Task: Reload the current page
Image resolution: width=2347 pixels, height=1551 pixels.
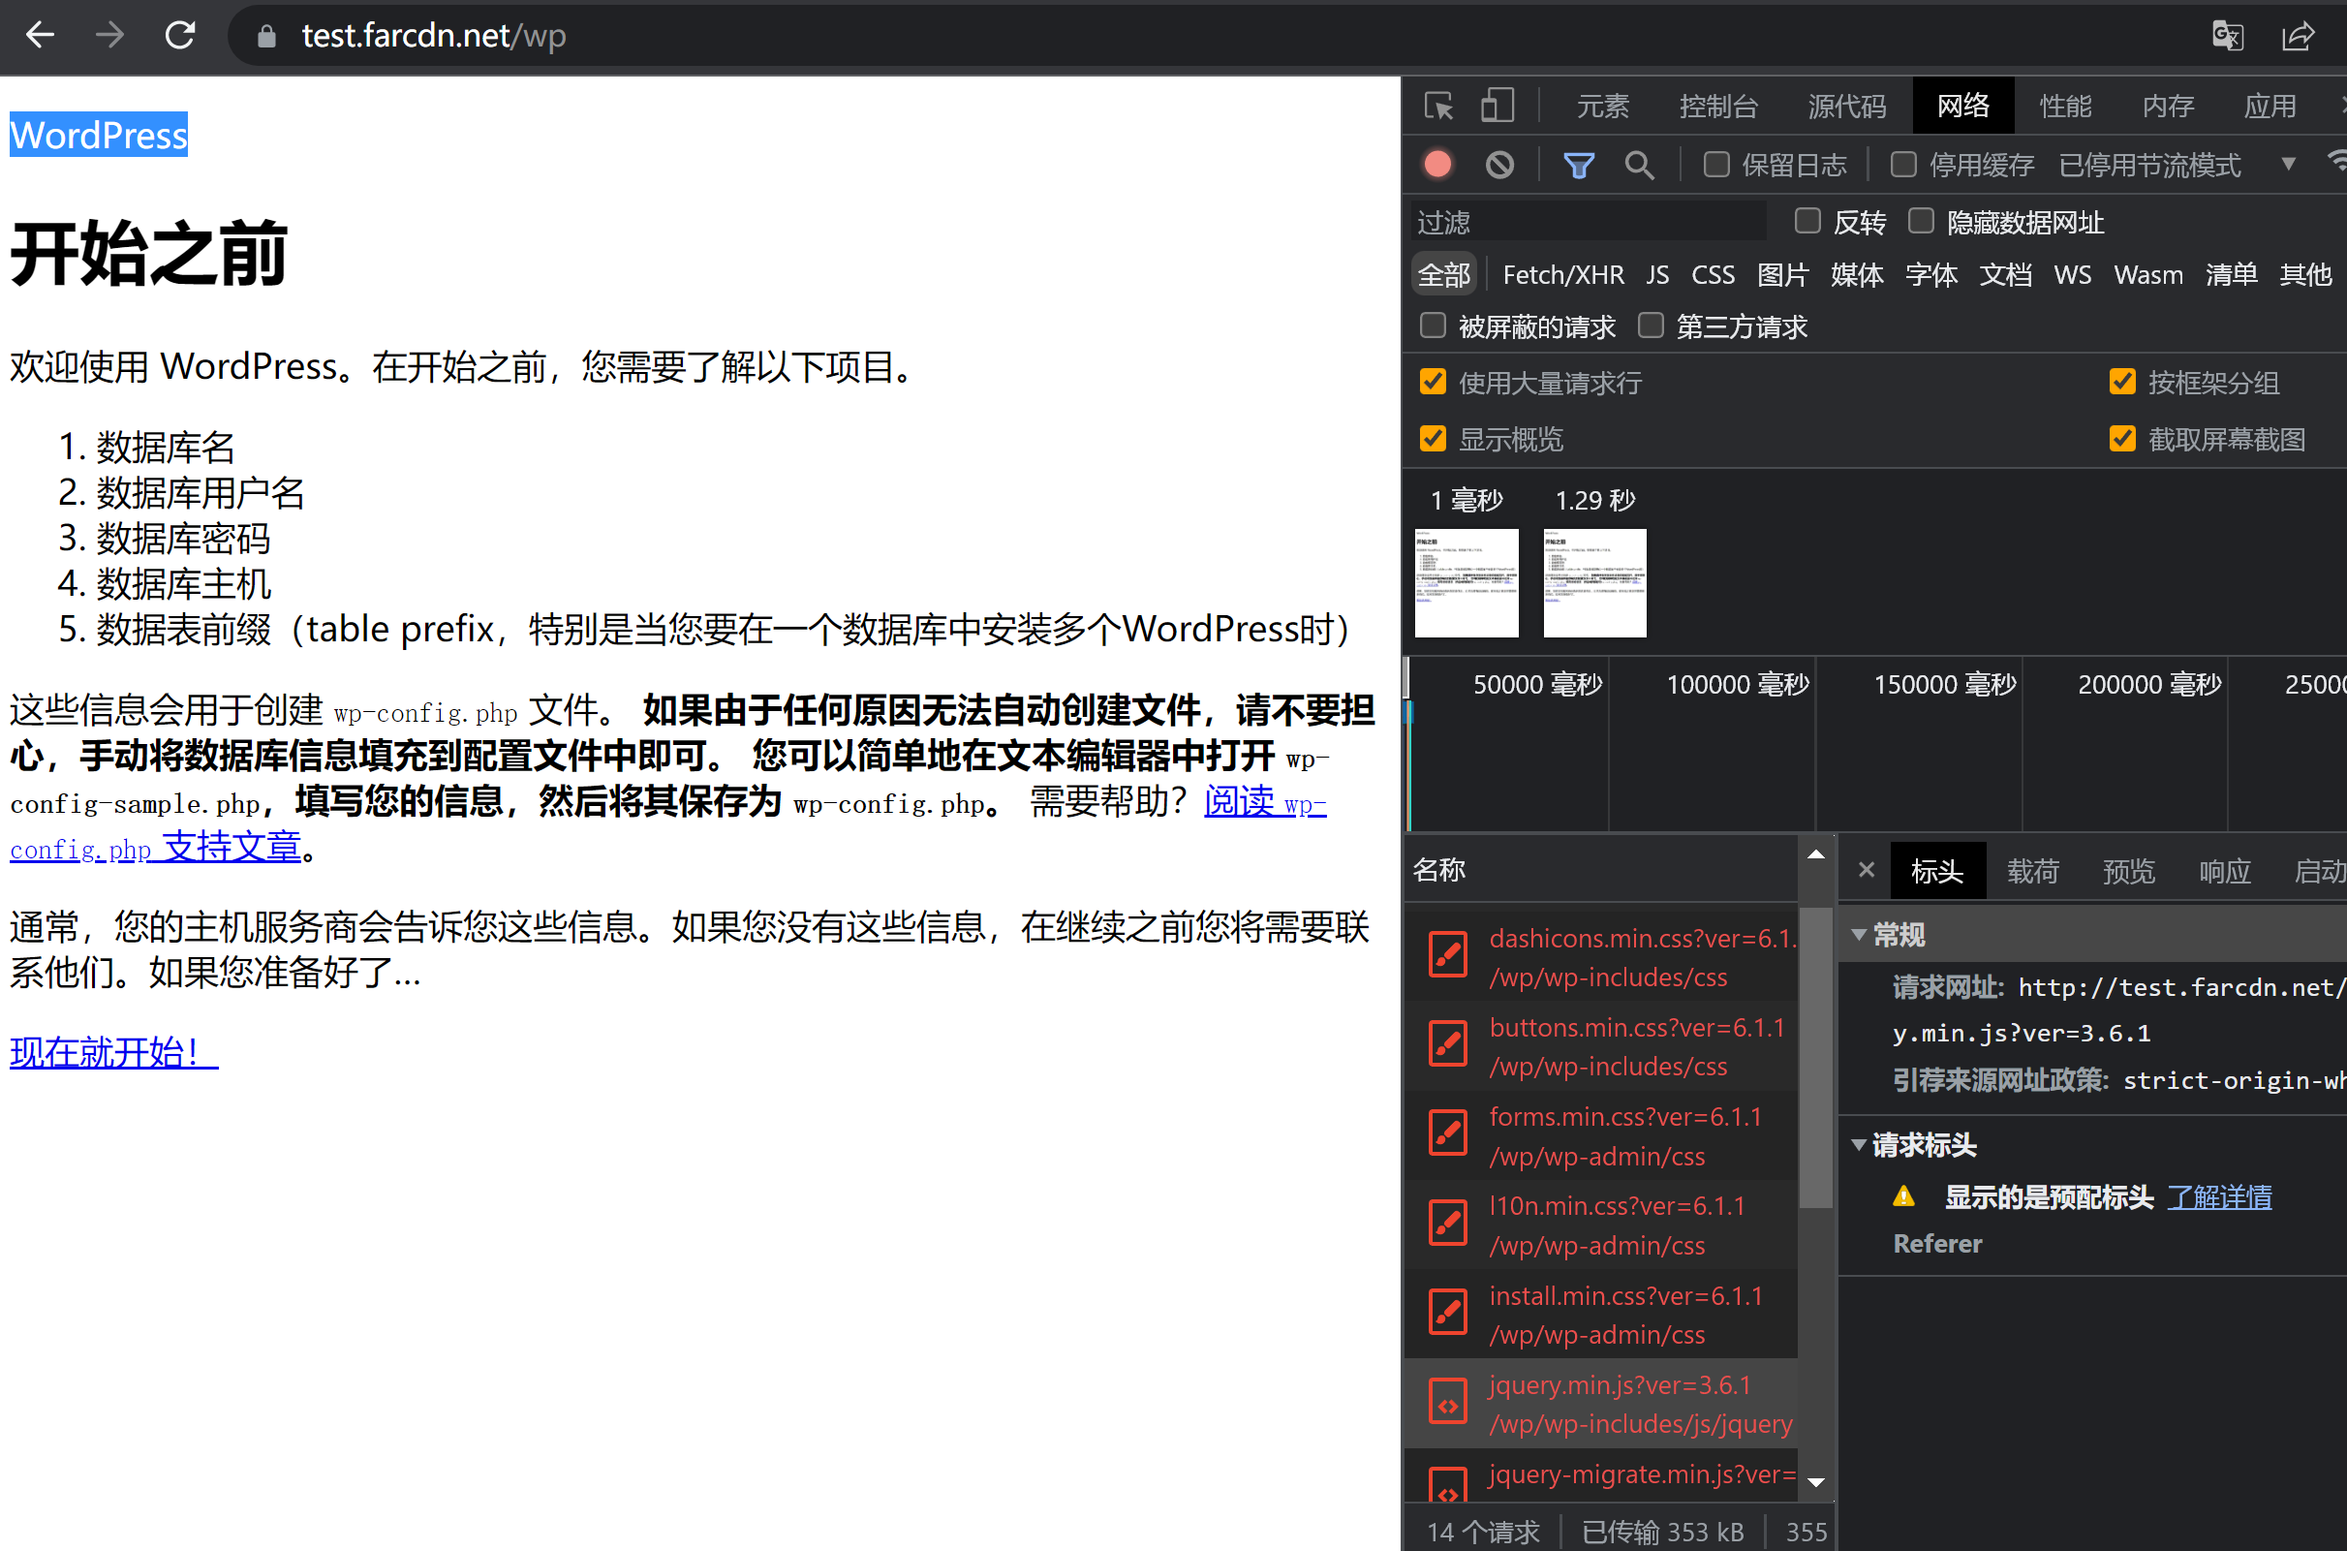Action: coord(180,36)
